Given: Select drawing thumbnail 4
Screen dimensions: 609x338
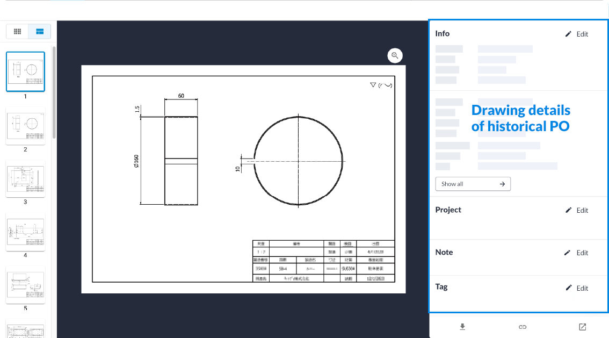Looking at the screenshot, I should coord(26,232).
